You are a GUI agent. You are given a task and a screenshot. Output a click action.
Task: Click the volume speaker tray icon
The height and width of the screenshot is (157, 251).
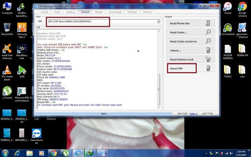click(x=231, y=153)
